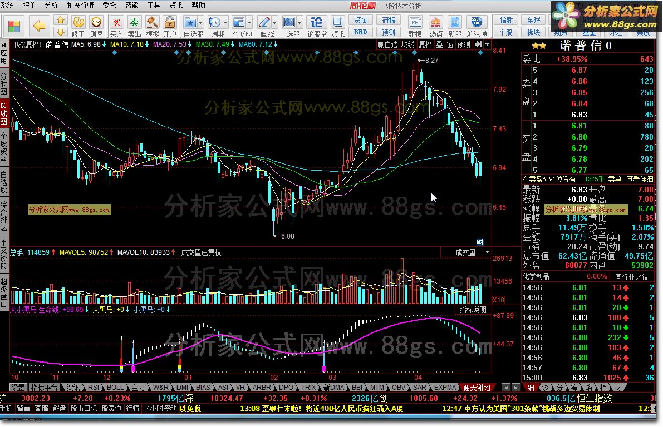
Task: Open the 测速 speed test clock icon
Action: point(96,26)
